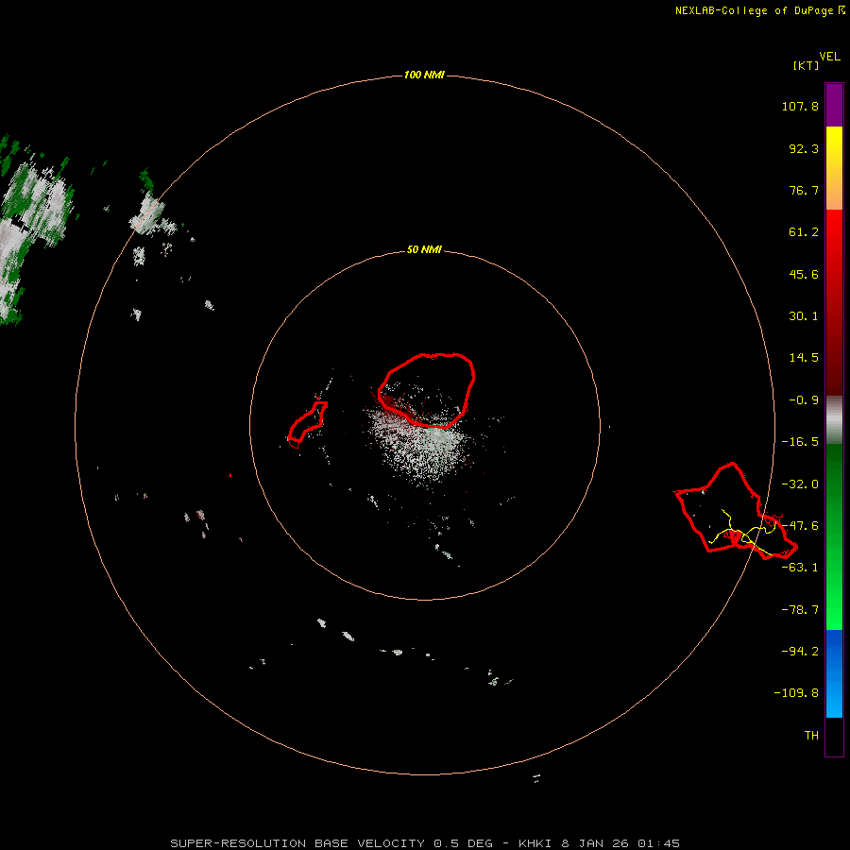Click the NEXLAB-College of DuPage watermark text
The width and height of the screenshot is (850, 850).
[x=754, y=10]
